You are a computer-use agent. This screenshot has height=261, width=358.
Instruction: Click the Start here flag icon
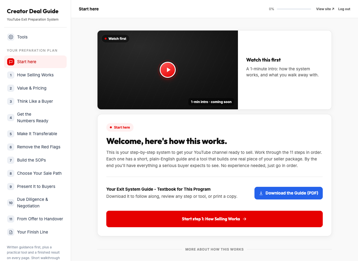(x=11, y=62)
